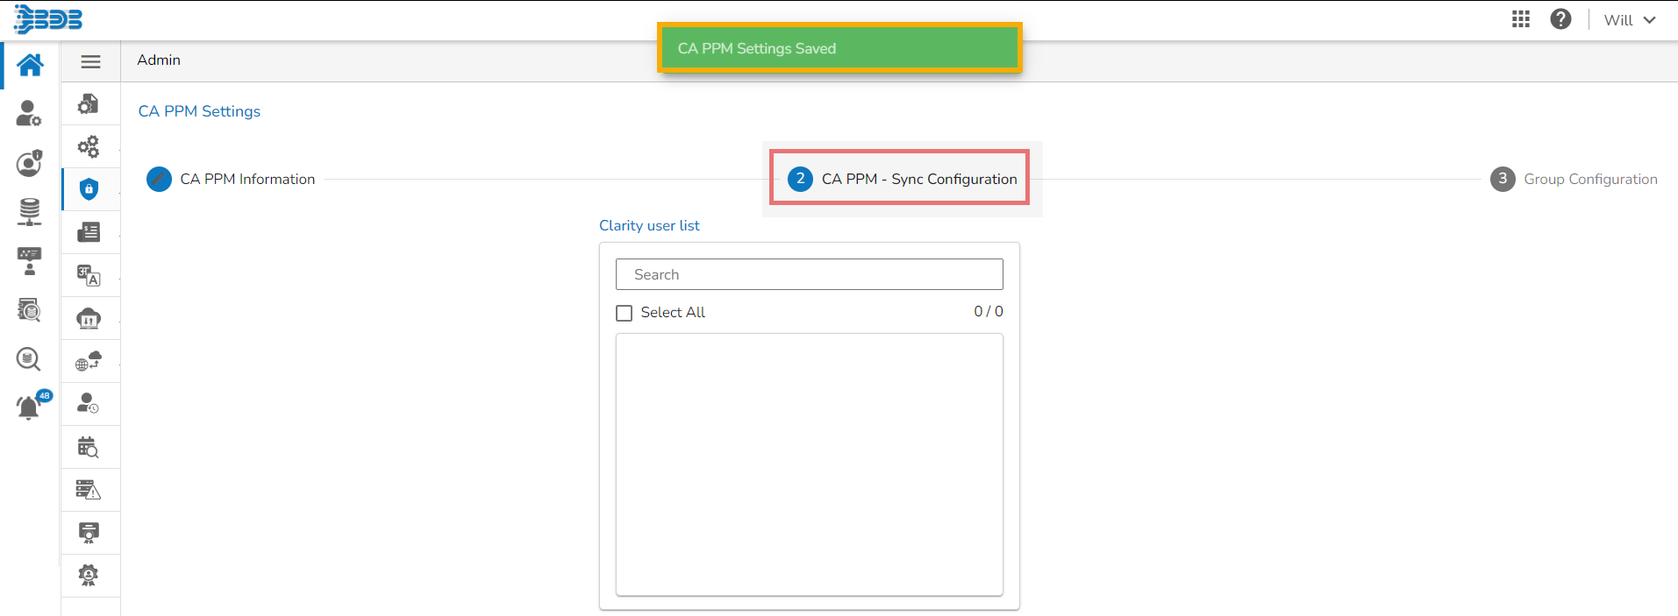Click the language translation icon

[89, 275]
